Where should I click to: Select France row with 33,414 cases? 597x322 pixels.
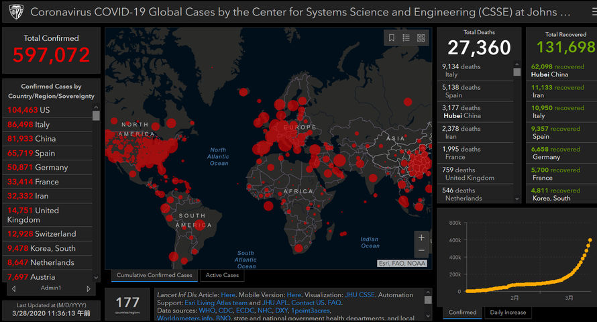47,182
